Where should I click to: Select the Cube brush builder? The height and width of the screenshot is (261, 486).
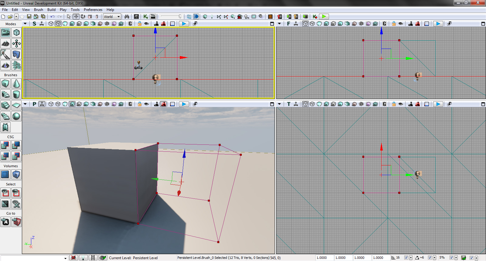coord(5,83)
